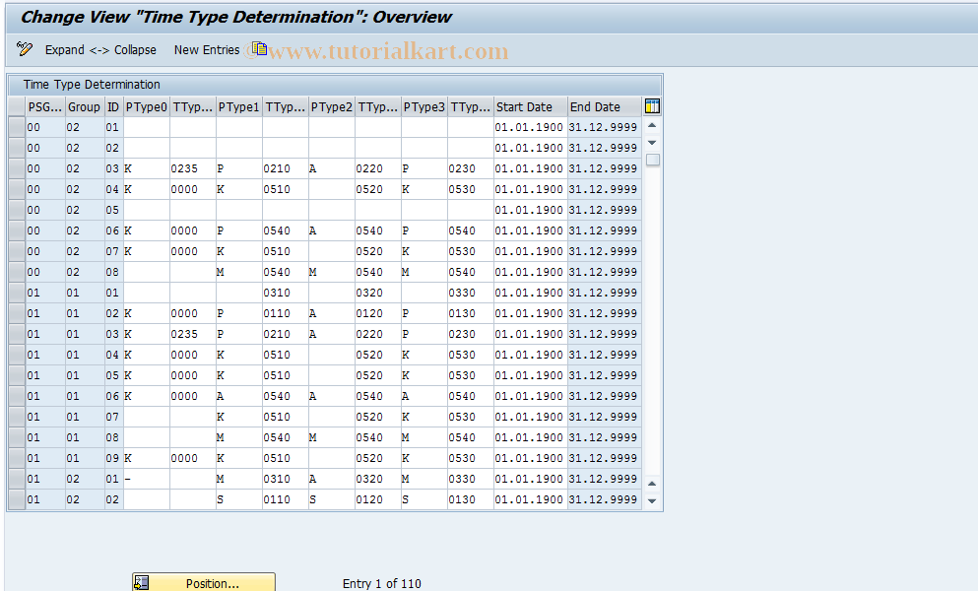Click the PType0 column header
The height and width of the screenshot is (591, 978).
pos(147,106)
